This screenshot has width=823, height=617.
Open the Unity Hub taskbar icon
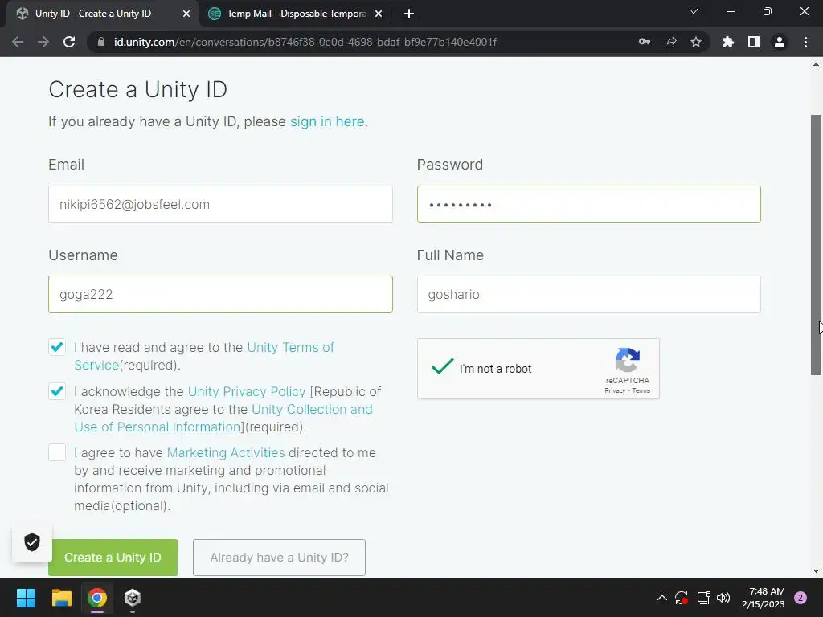pos(133,598)
